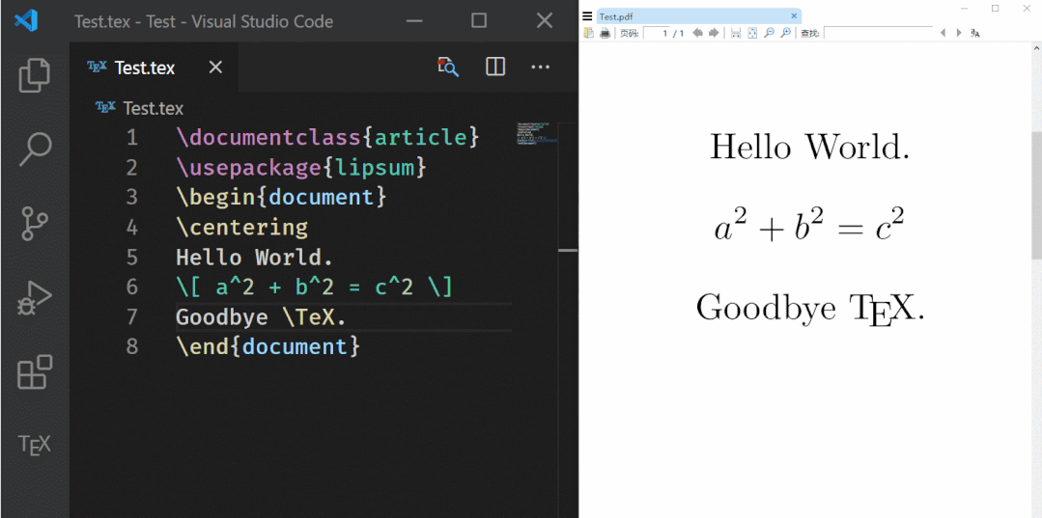1042x518 pixels.
Task: Close the Test.pdf tab
Action: [794, 16]
